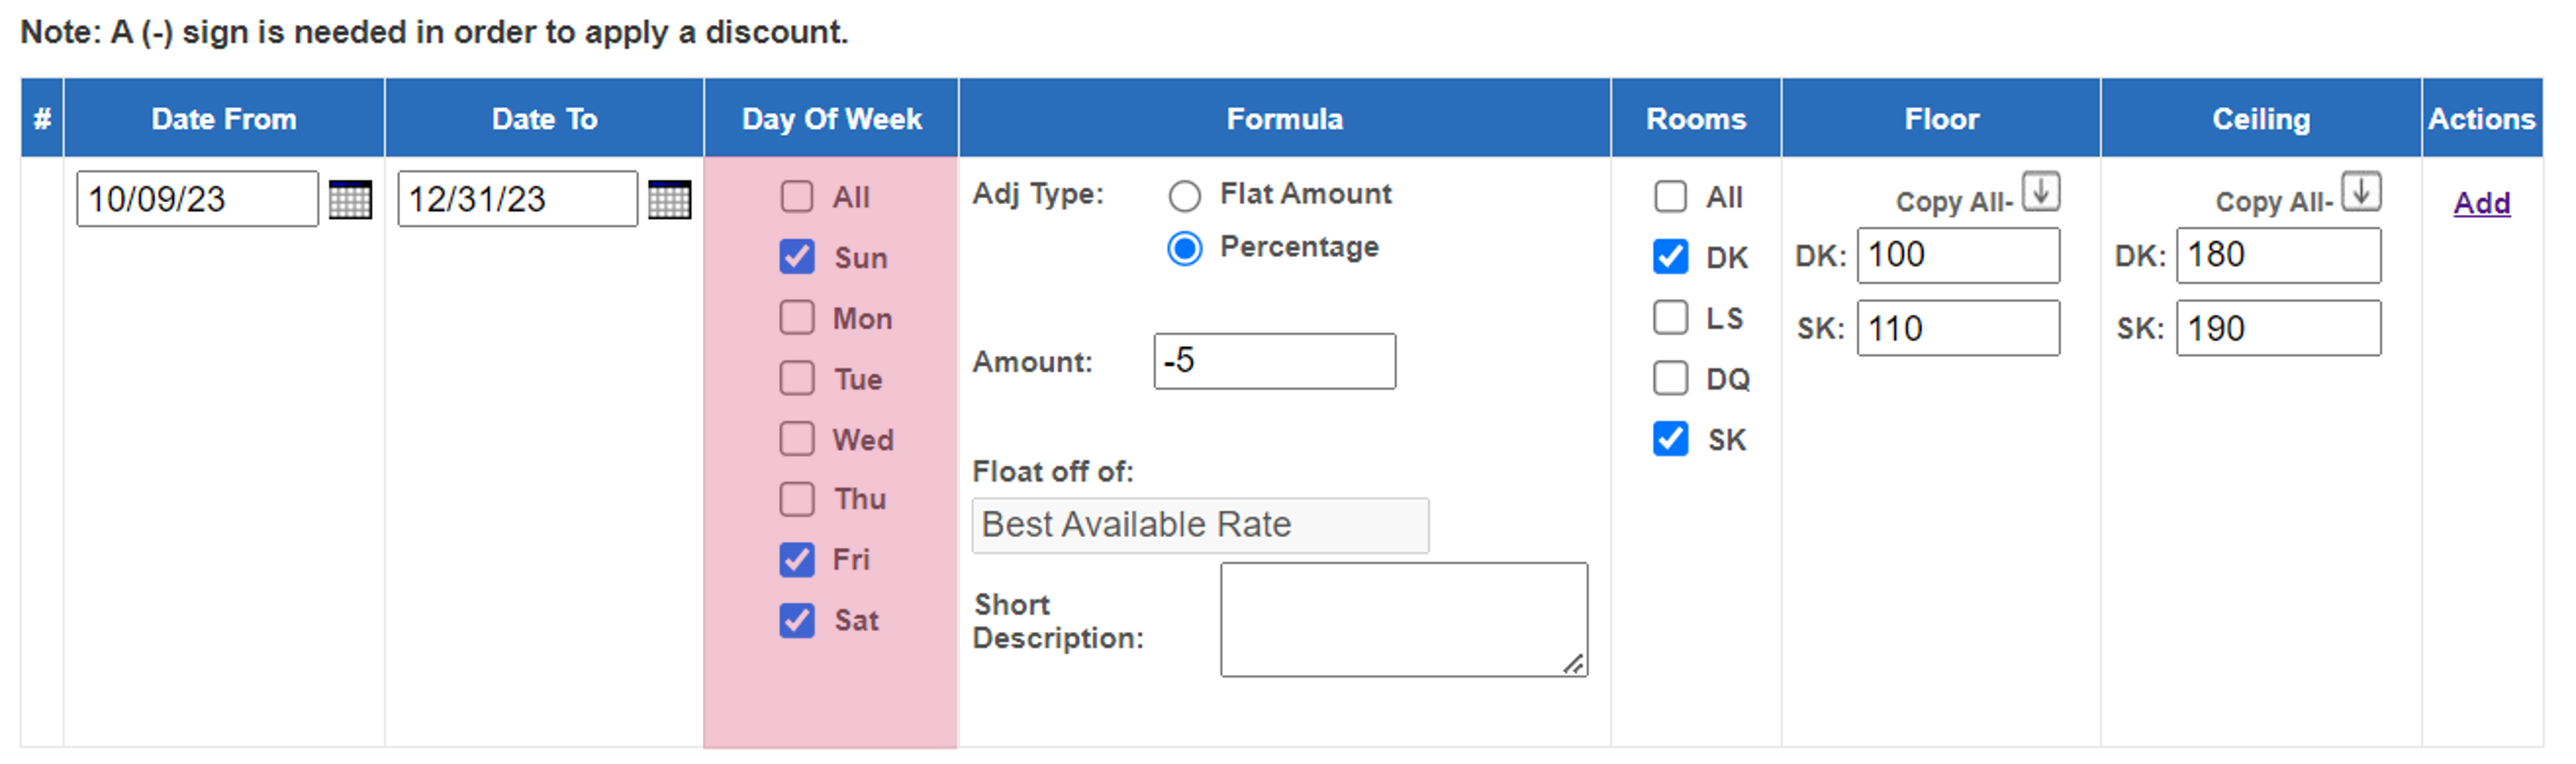Click the Ceiling DK field 180
The width and height of the screenshot is (2576, 764).
click(2278, 256)
